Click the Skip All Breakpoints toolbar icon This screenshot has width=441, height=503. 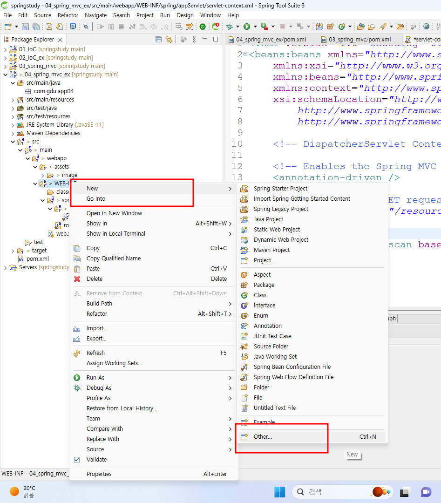pyautogui.click(x=86, y=27)
